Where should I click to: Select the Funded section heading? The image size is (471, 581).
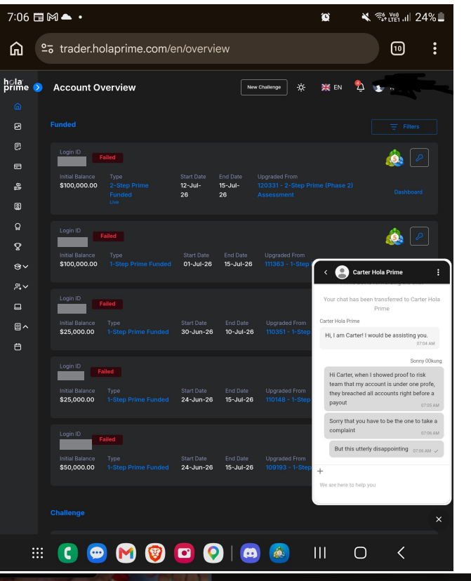click(63, 124)
